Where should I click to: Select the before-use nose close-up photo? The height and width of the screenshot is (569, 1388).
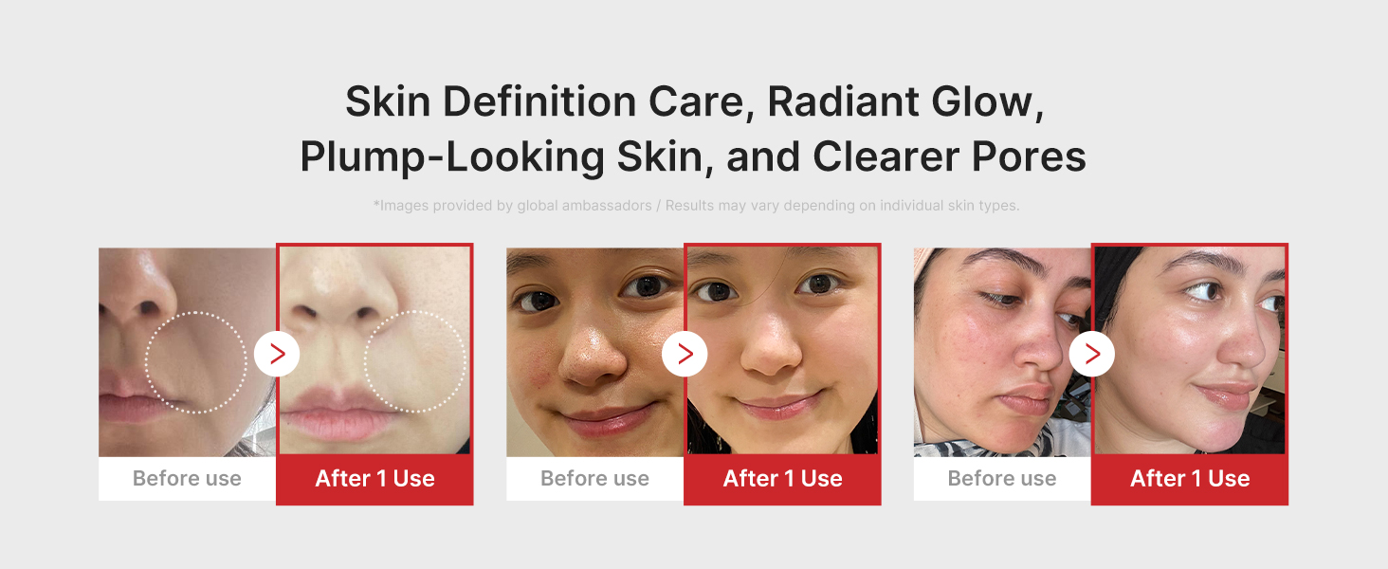(x=188, y=353)
